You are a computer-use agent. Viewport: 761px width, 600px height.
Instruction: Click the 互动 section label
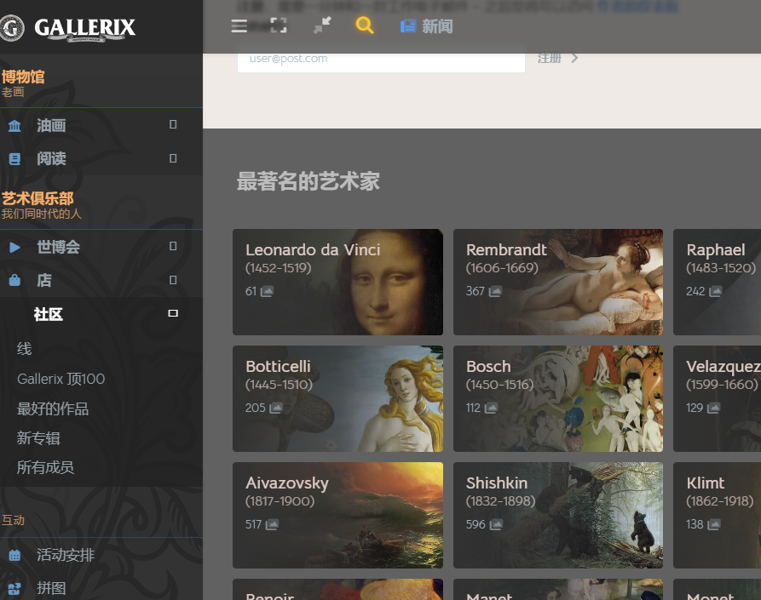tap(13, 520)
